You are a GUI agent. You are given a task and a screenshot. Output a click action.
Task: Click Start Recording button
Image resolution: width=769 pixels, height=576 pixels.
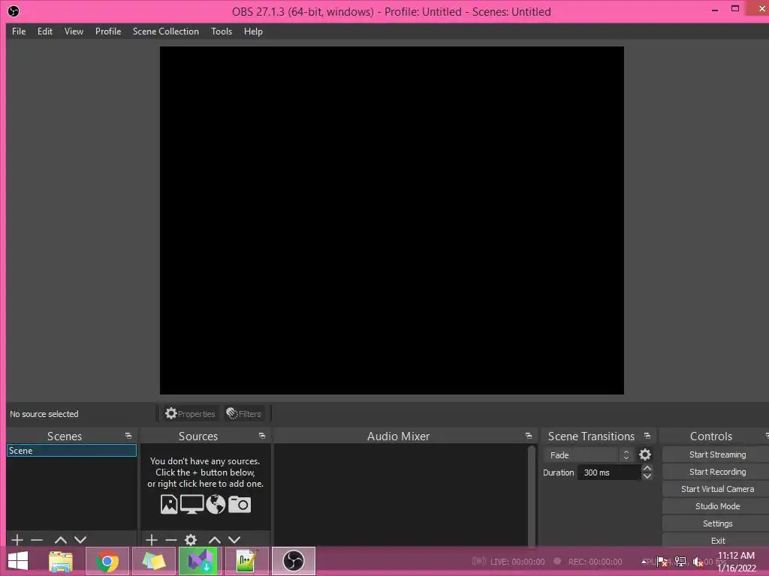[x=716, y=472]
